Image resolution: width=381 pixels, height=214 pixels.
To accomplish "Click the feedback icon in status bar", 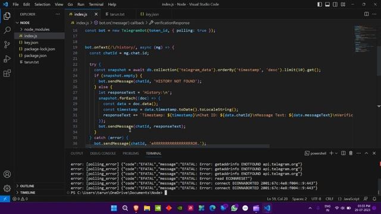I will click(366, 199).
